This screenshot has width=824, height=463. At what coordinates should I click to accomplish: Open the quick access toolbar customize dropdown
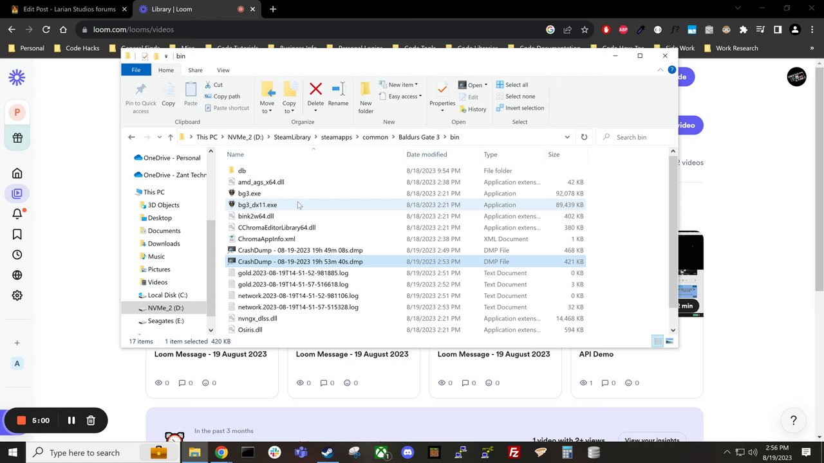click(x=166, y=57)
